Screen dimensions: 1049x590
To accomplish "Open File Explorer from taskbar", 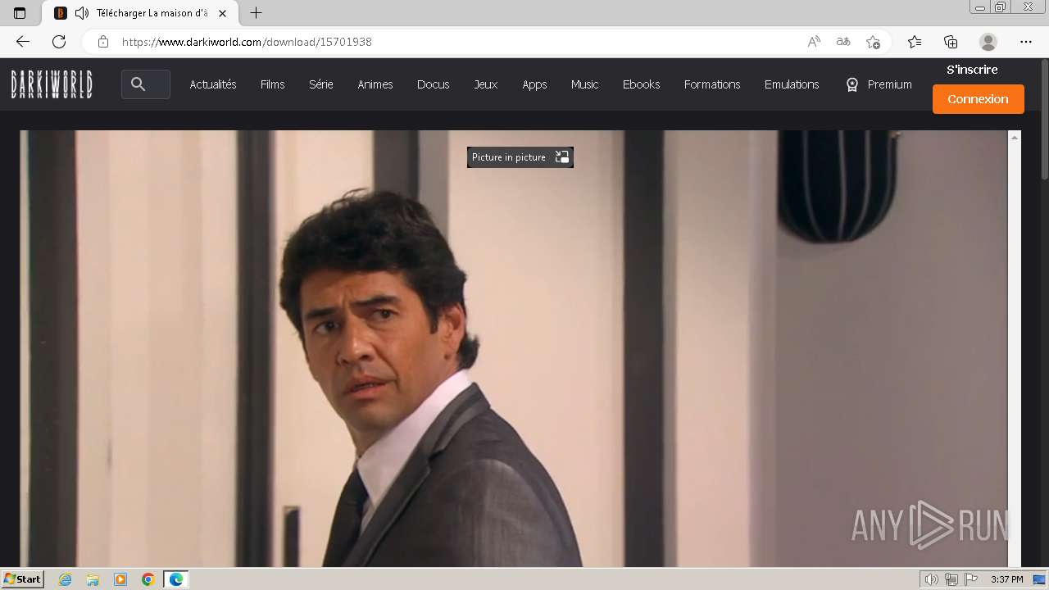I will coord(93,579).
